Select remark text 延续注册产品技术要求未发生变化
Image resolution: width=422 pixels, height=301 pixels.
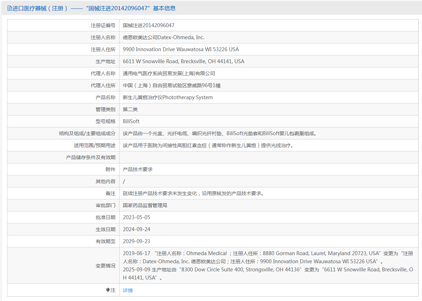(x=160, y=193)
